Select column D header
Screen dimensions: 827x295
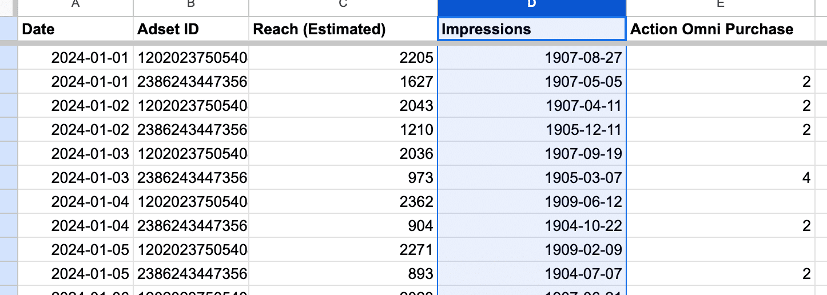click(x=532, y=6)
